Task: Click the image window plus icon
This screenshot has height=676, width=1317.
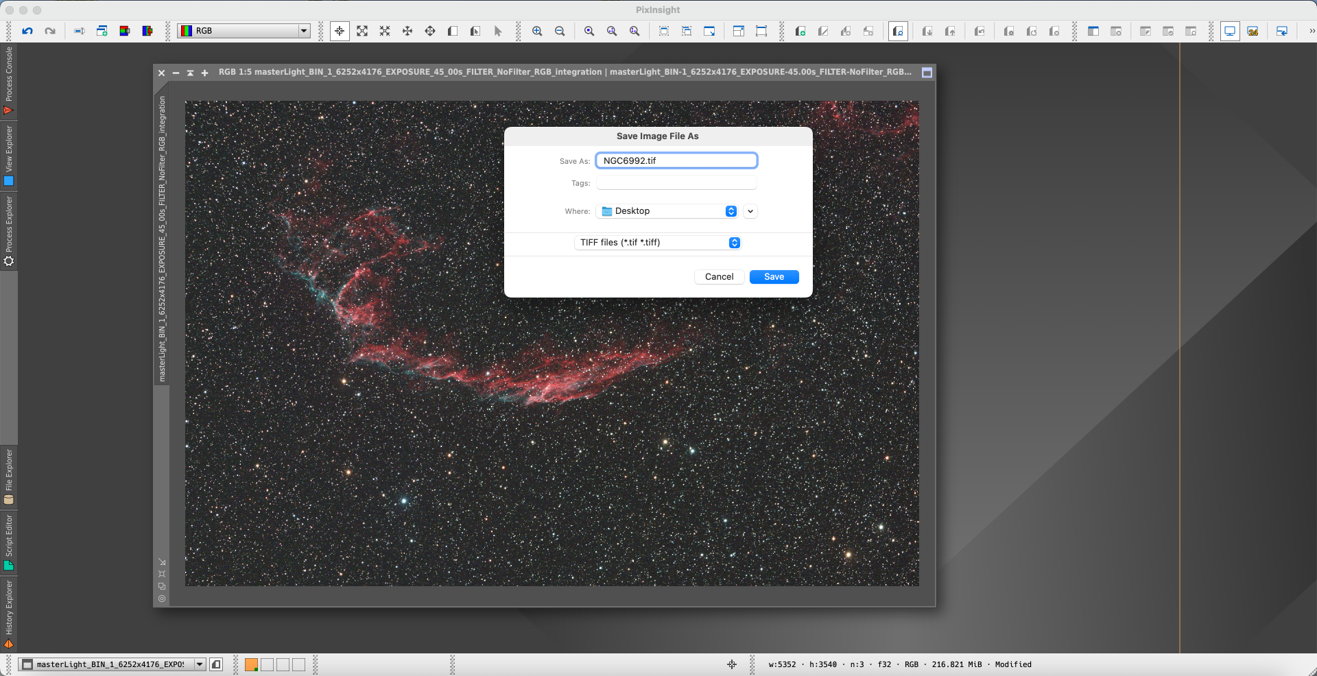Action: 204,73
